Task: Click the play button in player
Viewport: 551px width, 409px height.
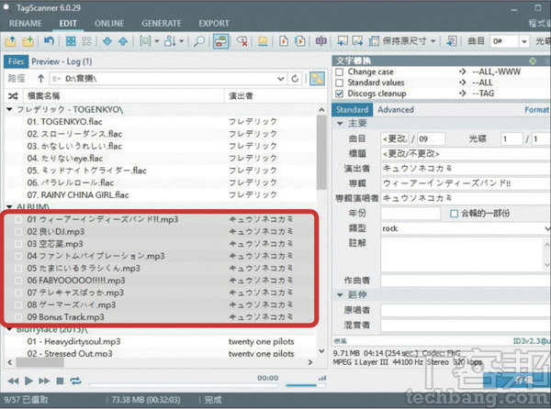Action: pos(28,381)
